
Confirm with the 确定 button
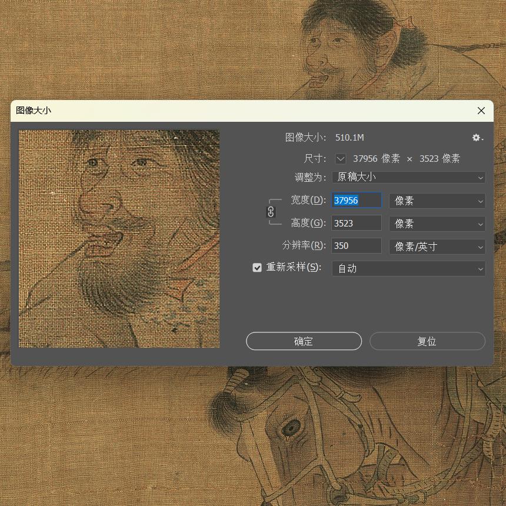[x=304, y=341]
